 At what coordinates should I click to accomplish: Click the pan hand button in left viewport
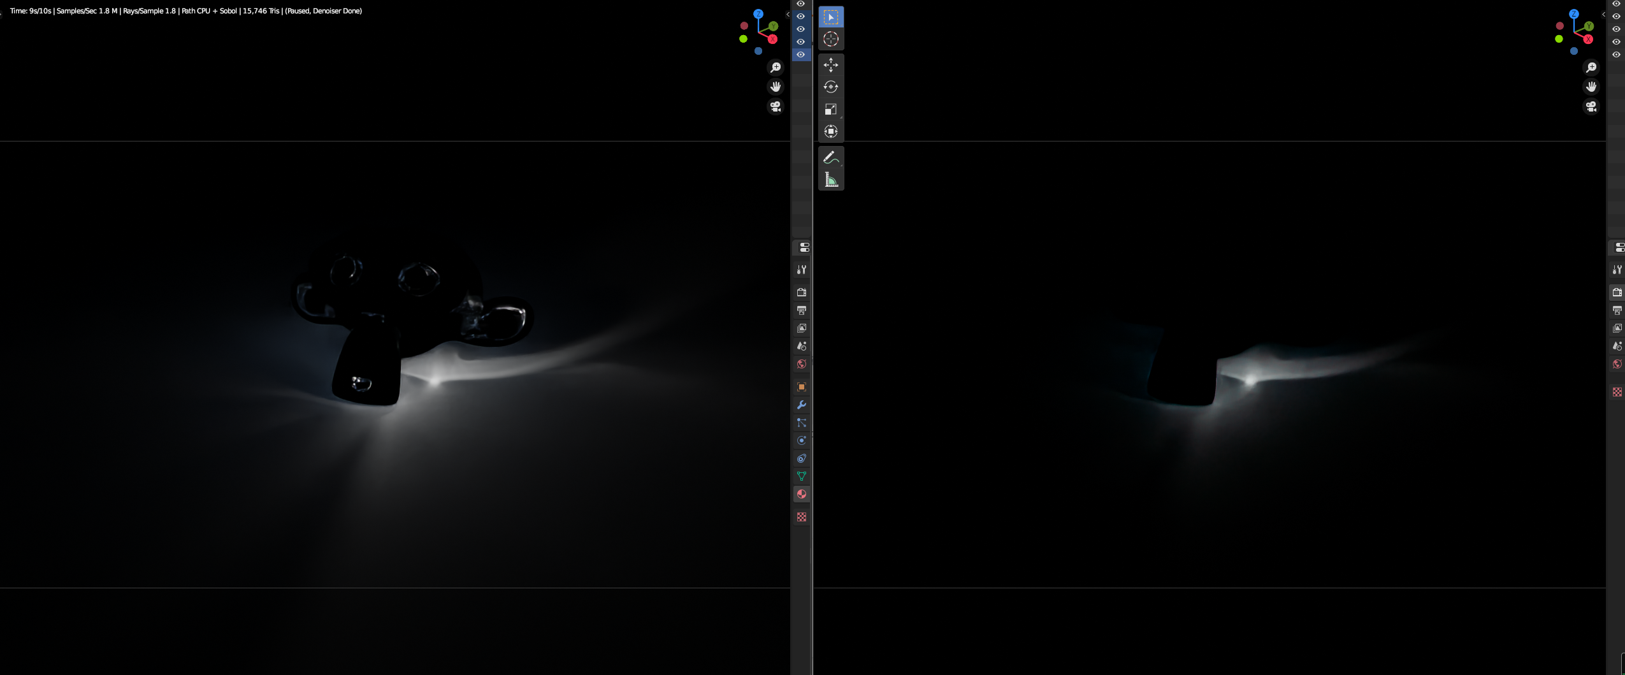[775, 87]
